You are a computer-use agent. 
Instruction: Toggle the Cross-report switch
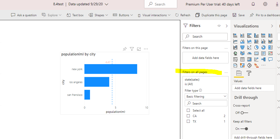pos(244,113)
